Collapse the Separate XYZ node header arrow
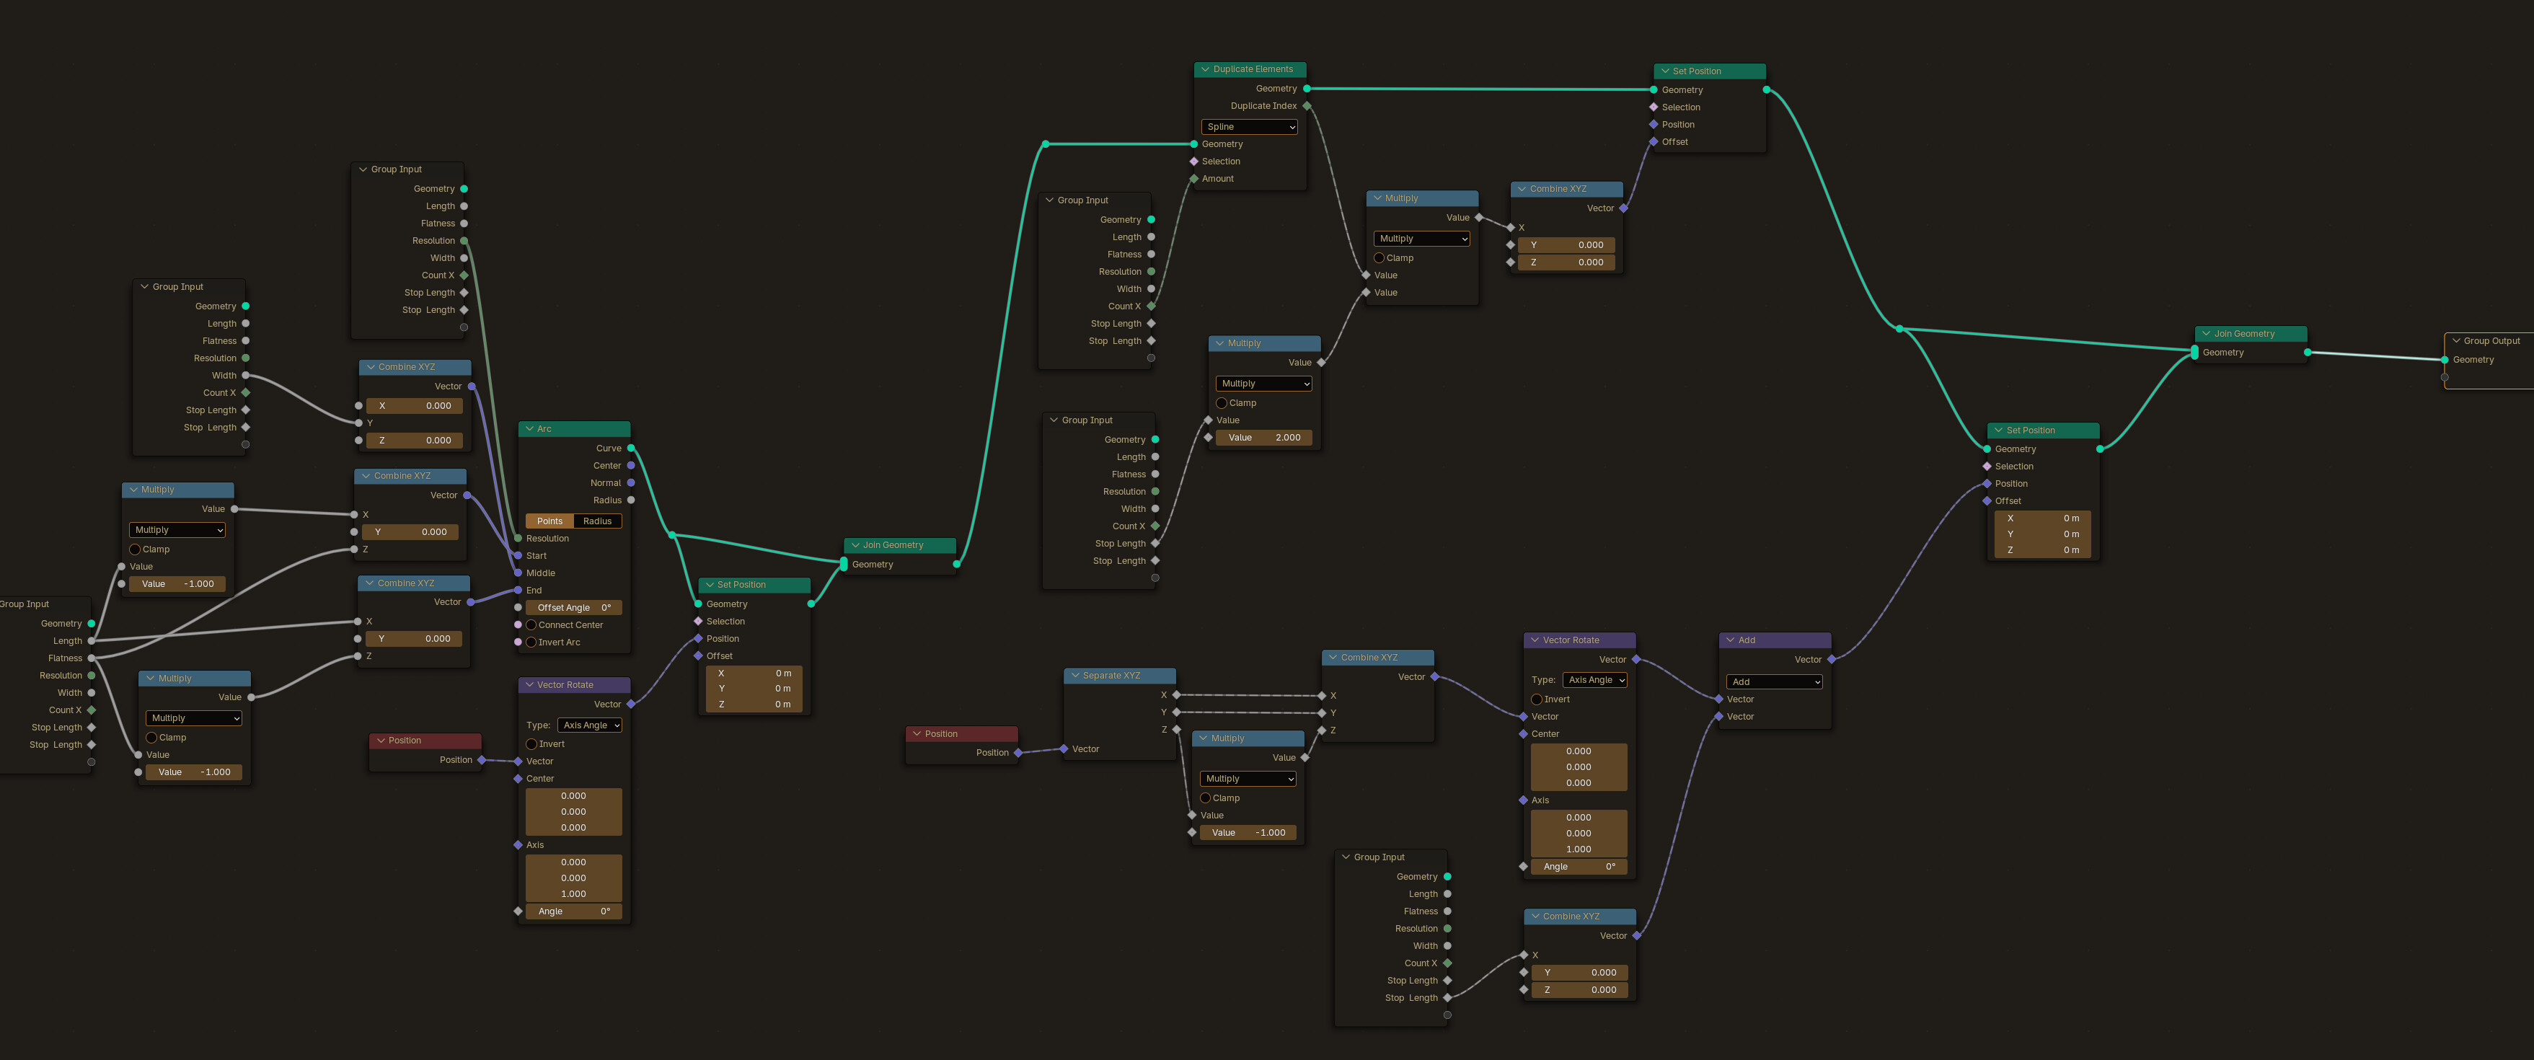The height and width of the screenshot is (1060, 2534). click(x=1075, y=676)
